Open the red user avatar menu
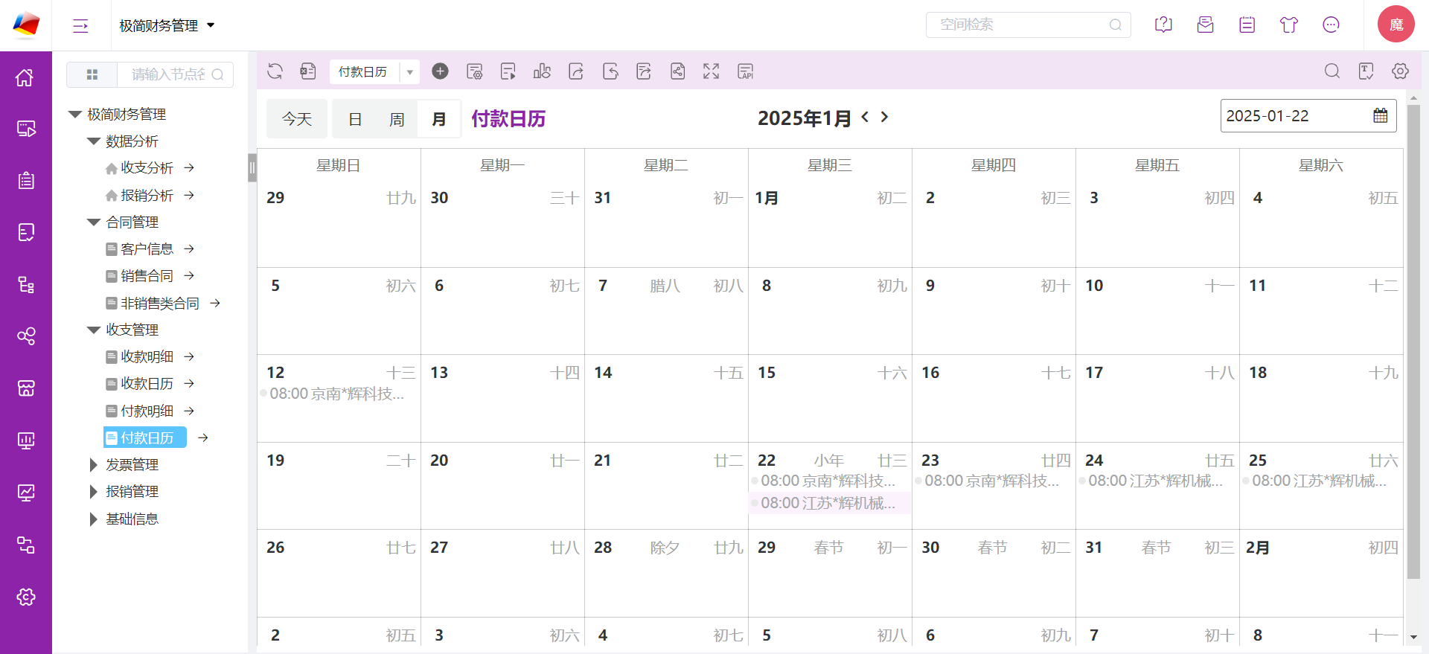1429x654 pixels. click(x=1396, y=25)
